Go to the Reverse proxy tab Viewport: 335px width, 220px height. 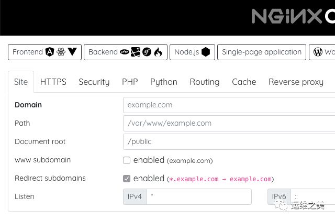click(x=296, y=82)
